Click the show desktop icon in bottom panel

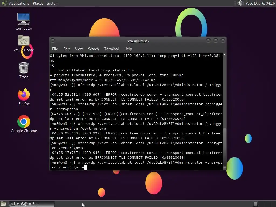3,204
